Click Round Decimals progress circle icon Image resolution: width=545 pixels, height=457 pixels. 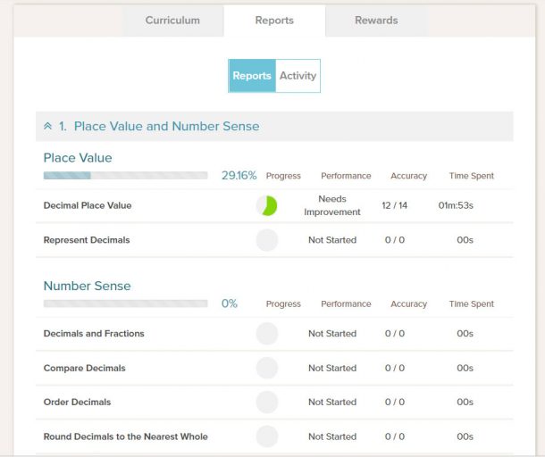point(266,436)
